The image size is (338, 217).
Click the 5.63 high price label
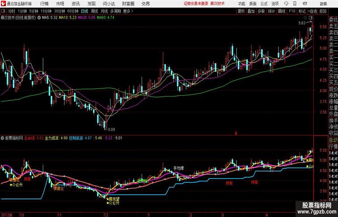pos(302,23)
